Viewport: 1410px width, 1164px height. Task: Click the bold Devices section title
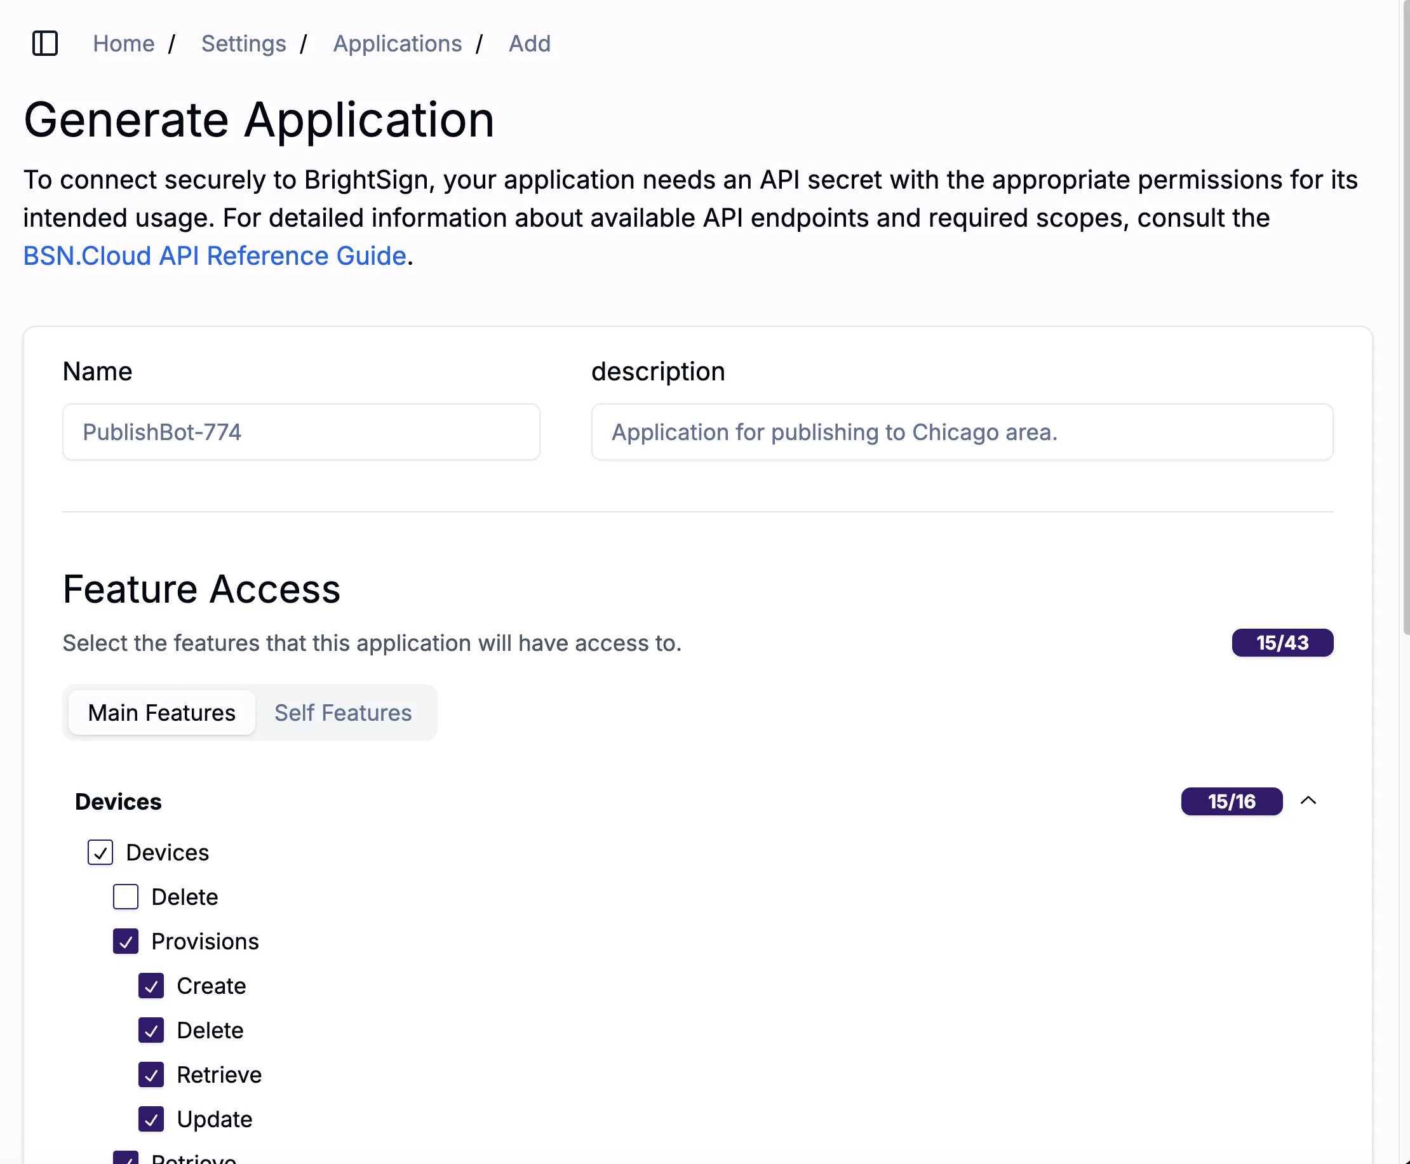tap(118, 801)
